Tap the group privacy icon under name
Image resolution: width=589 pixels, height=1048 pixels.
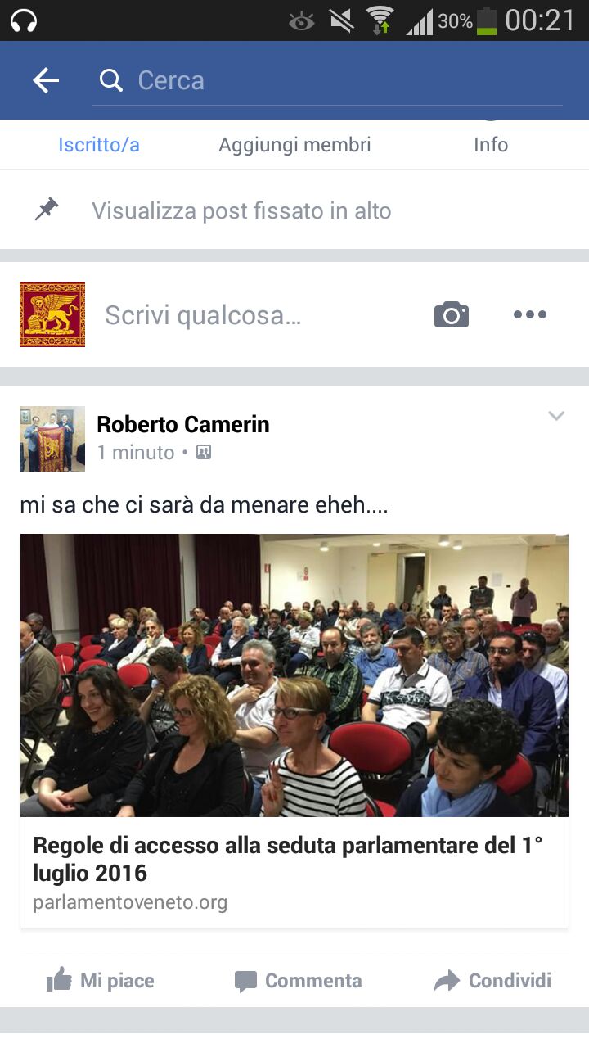point(204,452)
